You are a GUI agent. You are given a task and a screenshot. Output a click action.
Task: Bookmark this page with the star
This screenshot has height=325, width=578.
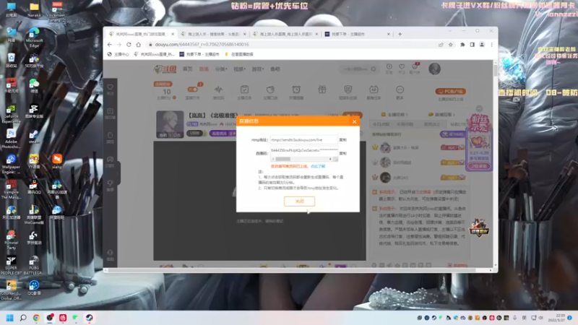coord(450,45)
